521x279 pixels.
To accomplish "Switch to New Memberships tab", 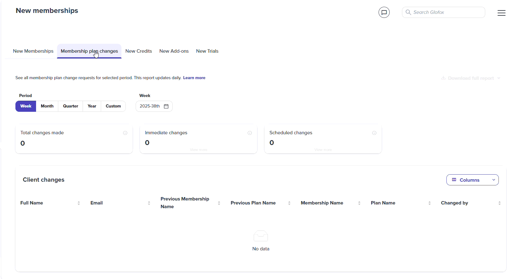I will tap(33, 51).
